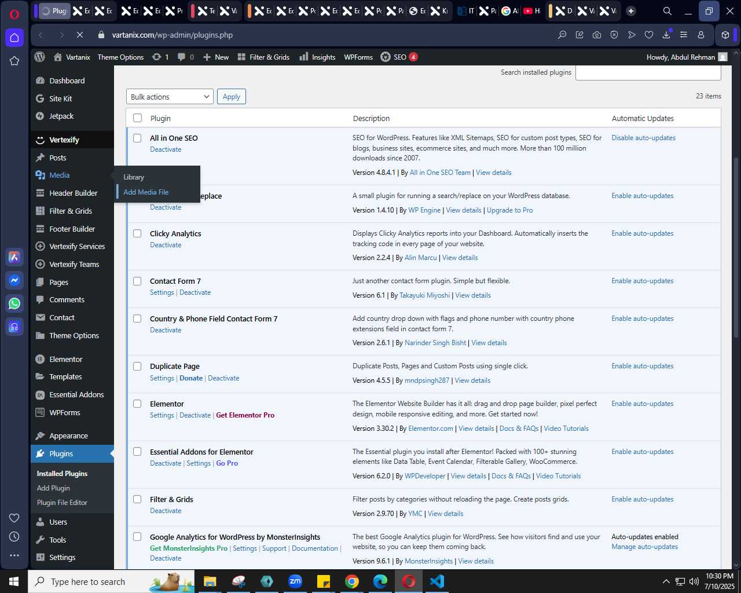Open Dashboard in WordPress sidebar
This screenshot has height=593, width=741.
tap(67, 80)
